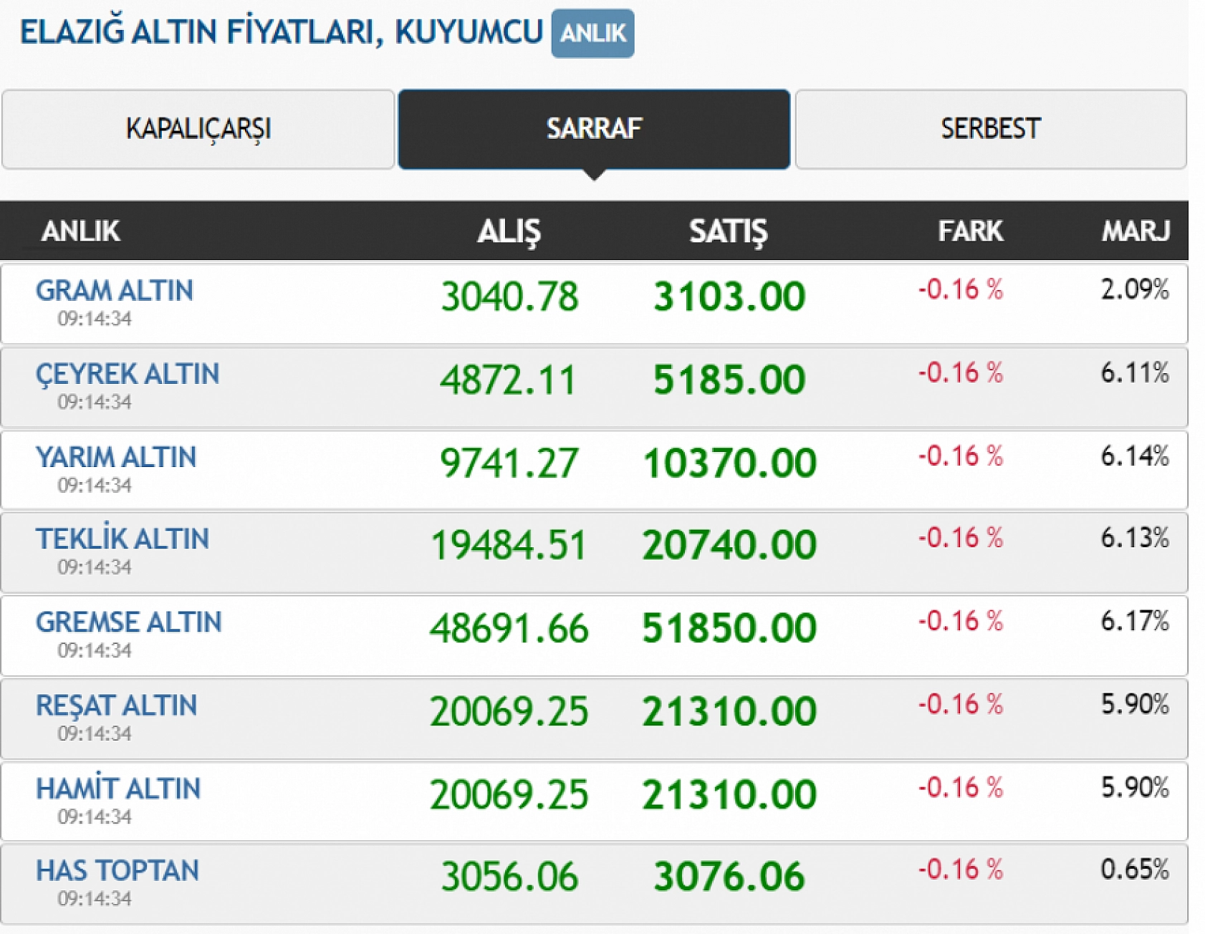
Task: Click the MARJ column header
Action: click(1136, 231)
